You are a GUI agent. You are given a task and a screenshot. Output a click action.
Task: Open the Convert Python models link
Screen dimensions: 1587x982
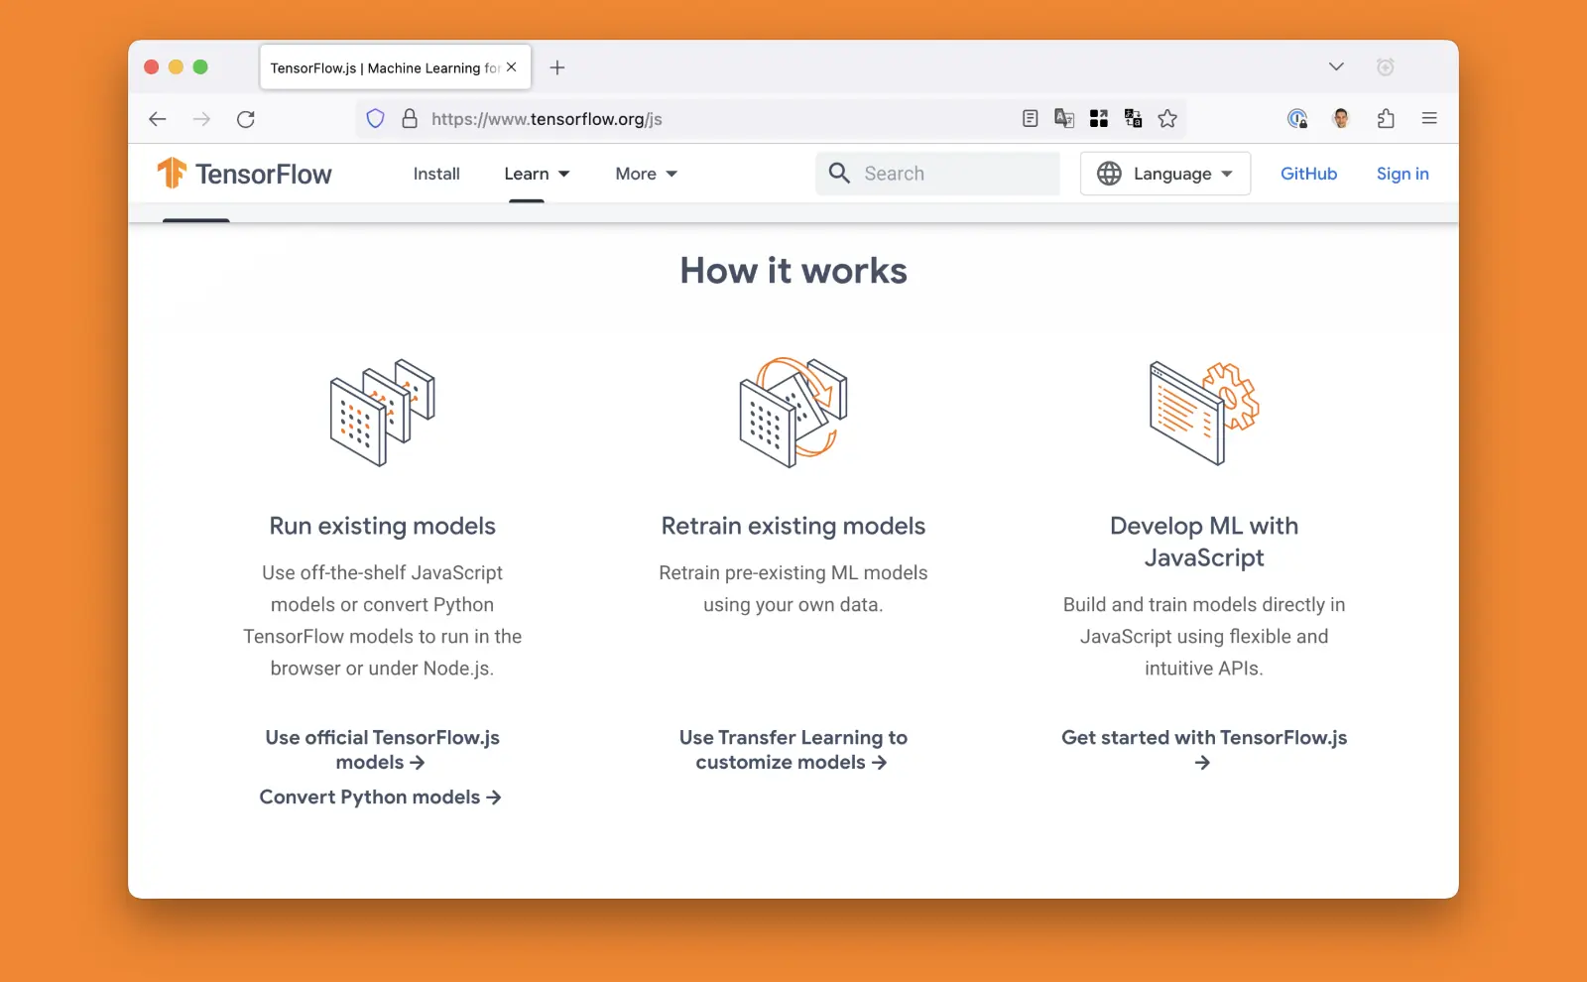(x=381, y=797)
